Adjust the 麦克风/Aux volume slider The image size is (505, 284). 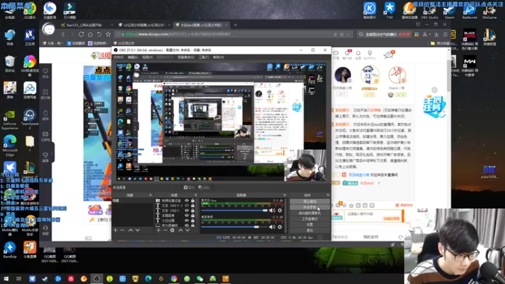tap(234, 210)
